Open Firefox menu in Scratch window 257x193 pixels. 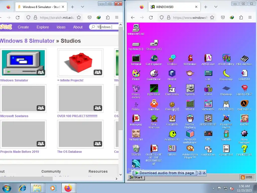(117, 17)
